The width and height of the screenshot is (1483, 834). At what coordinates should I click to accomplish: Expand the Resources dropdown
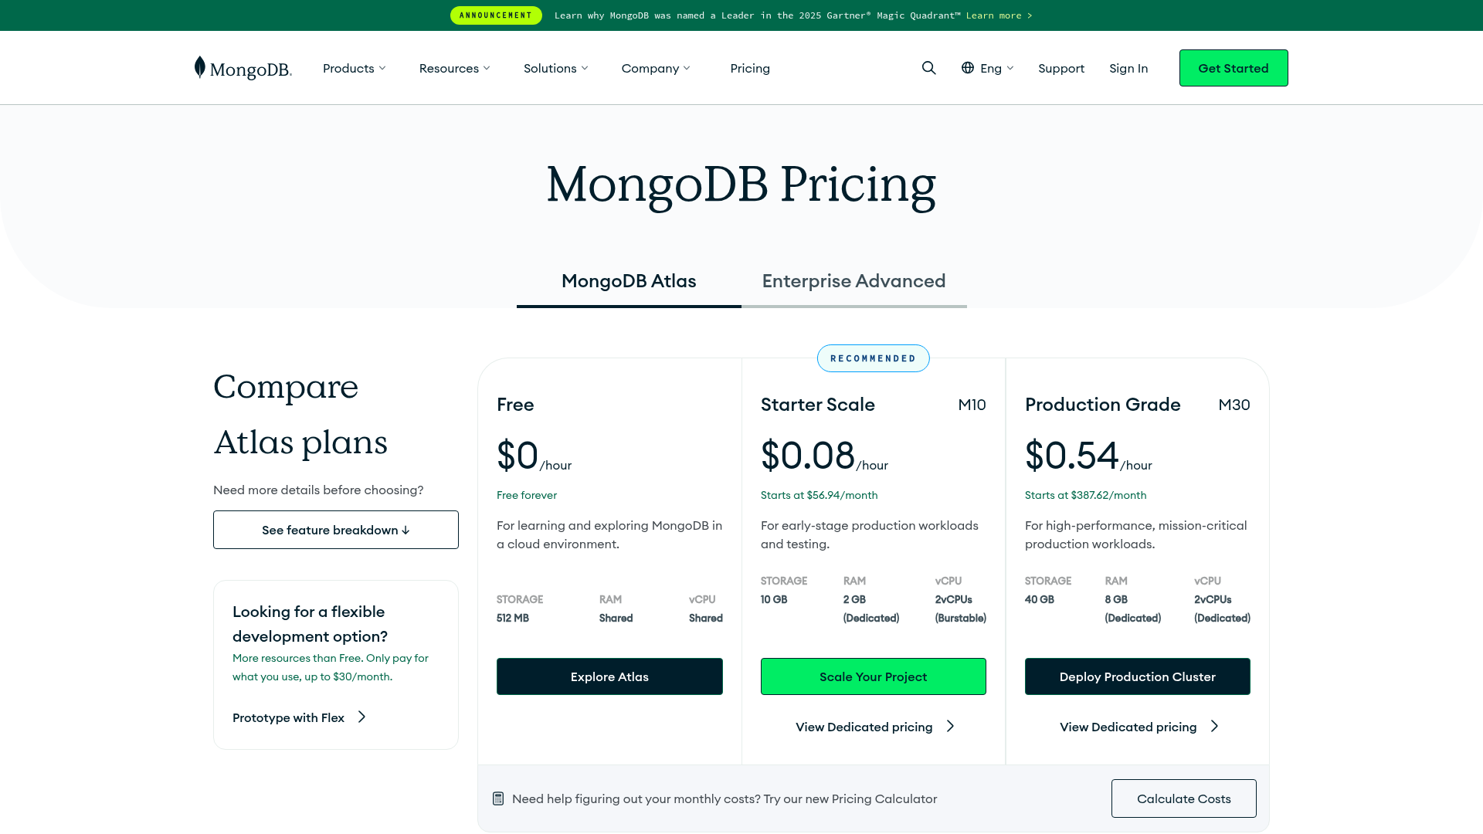point(455,68)
